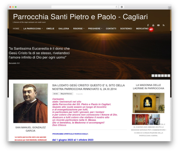Click the round button next to address bar
The width and height of the screenshot is (179, 152).
122,7
